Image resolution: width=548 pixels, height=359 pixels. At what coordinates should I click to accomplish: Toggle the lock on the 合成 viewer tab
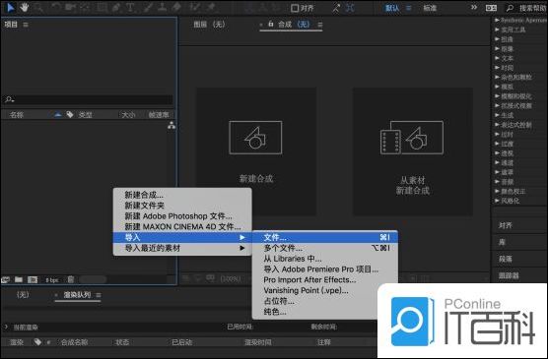point(270,24)
